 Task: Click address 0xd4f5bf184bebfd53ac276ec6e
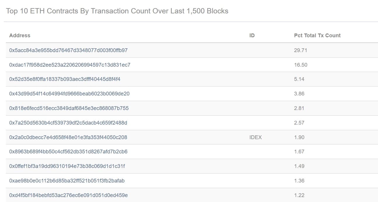pos(68,195)
